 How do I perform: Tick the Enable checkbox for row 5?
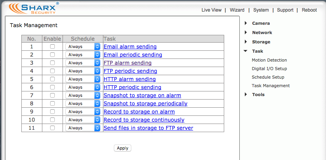pos(52,79)
